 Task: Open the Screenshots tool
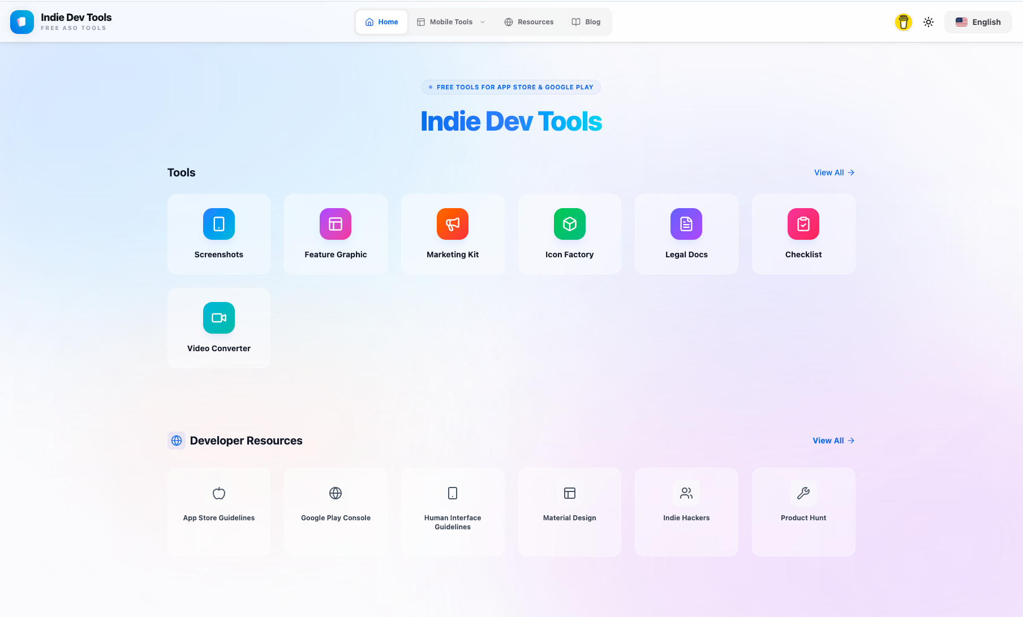point(218,234)
